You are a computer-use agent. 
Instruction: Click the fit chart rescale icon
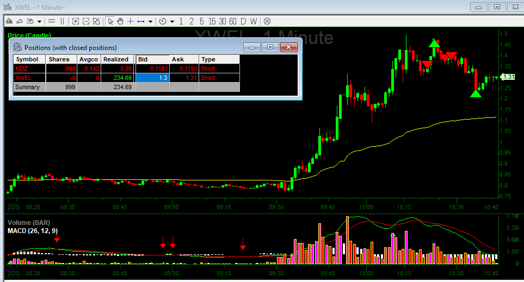[96, 21]
